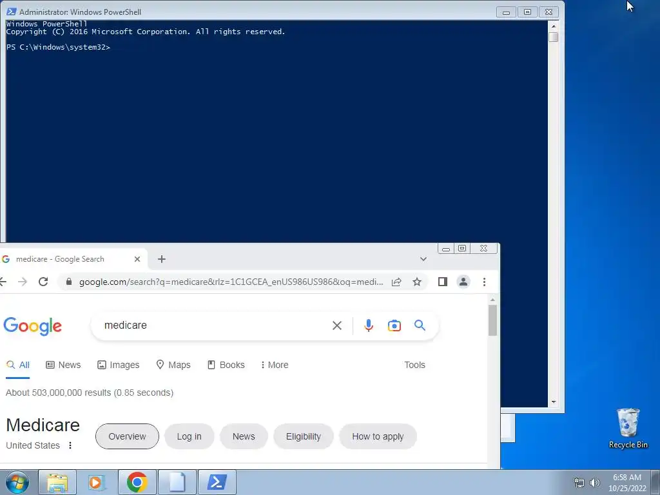Image resolution: width=660 pixels, height=495 pixels.
Task: Click the back navigation arrow in Chrome
Action: point(3,282)
